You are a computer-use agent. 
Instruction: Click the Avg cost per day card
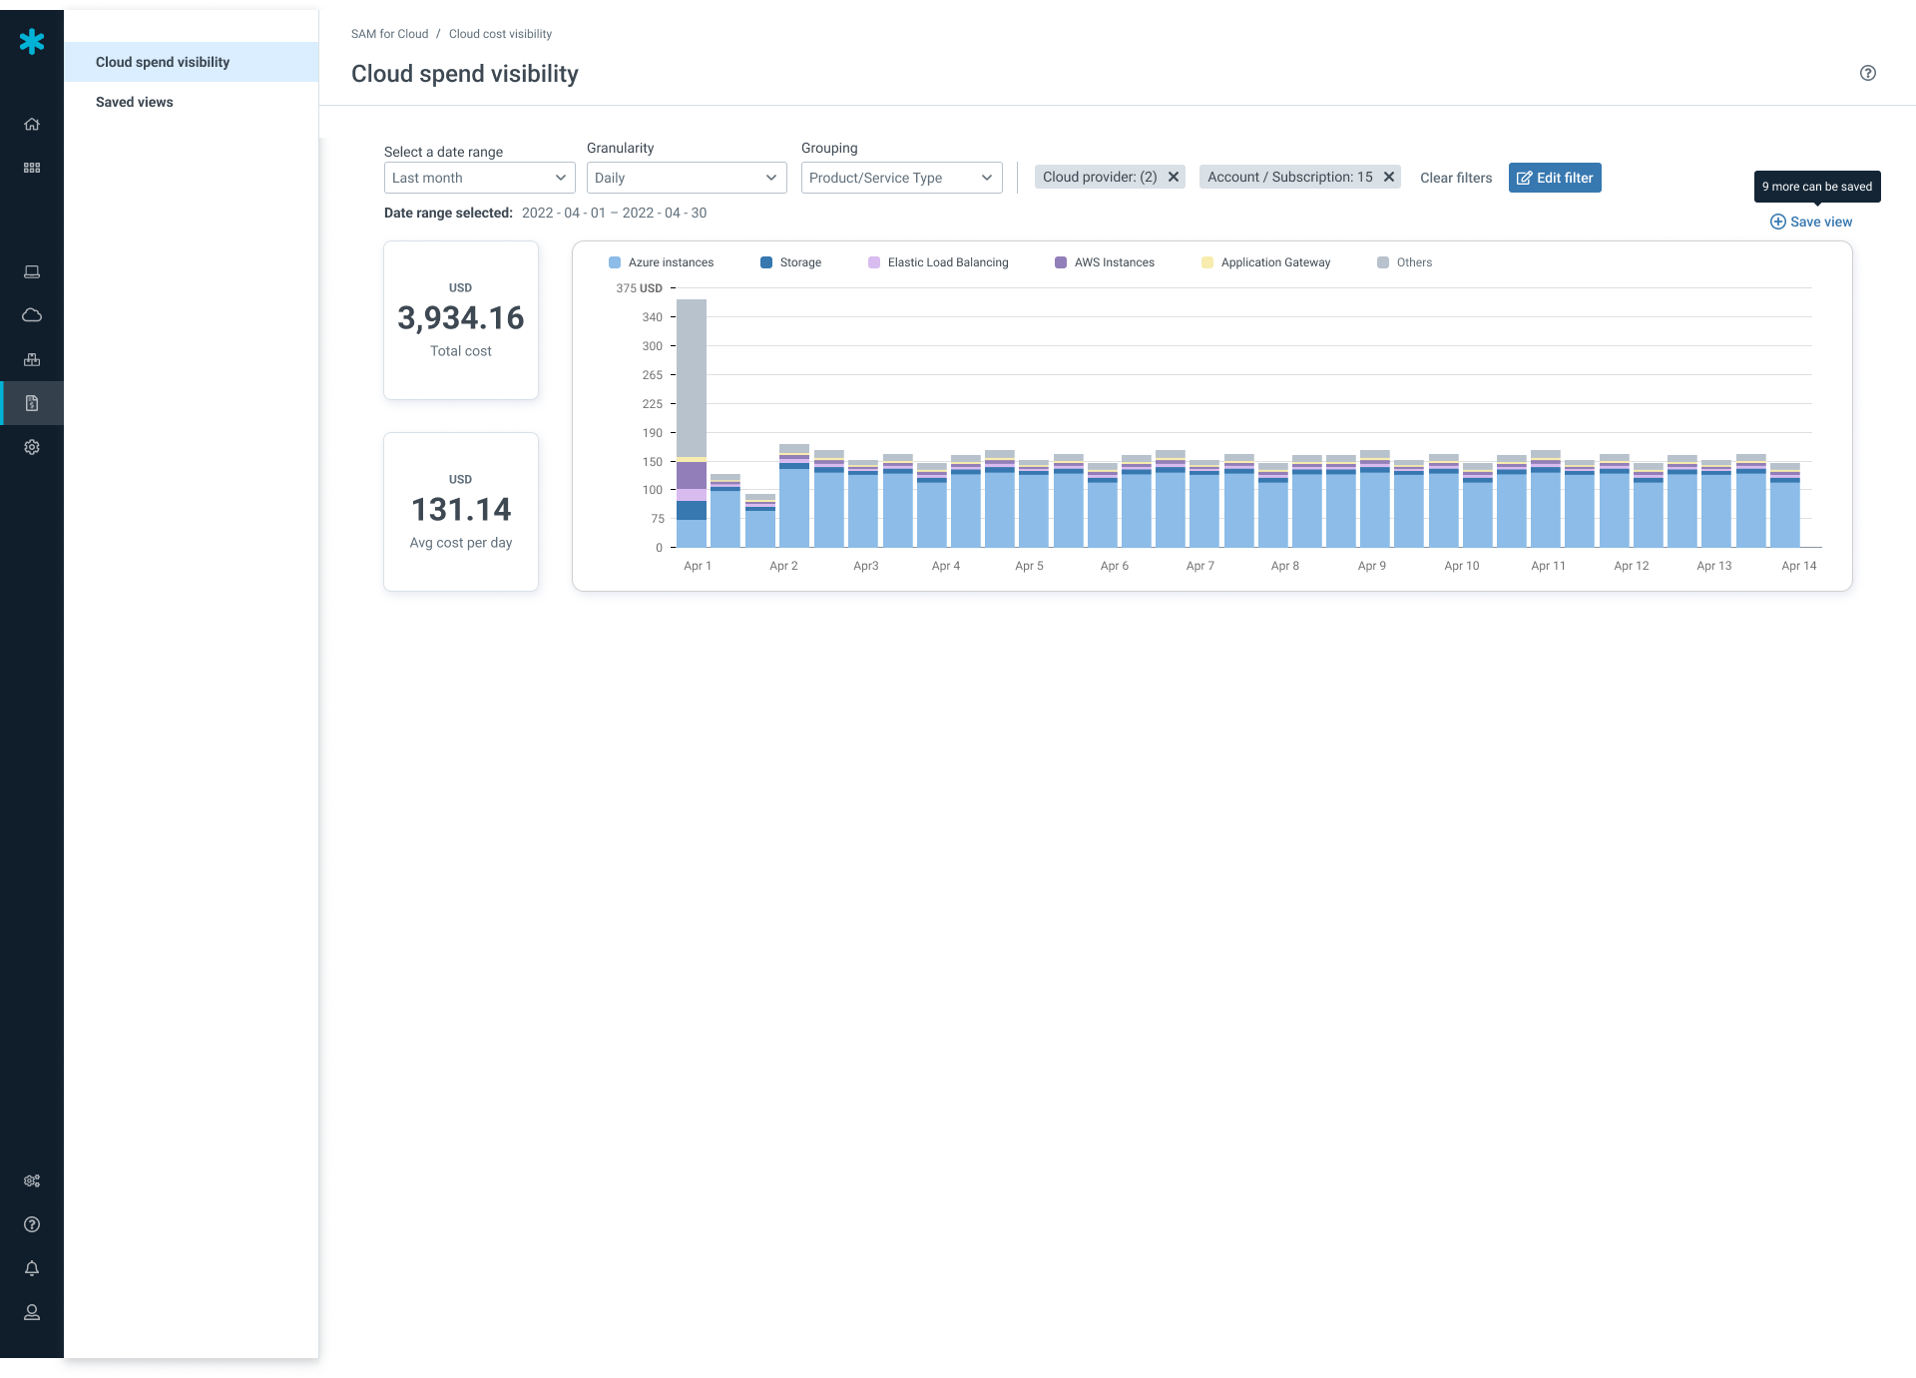(461, 512)
